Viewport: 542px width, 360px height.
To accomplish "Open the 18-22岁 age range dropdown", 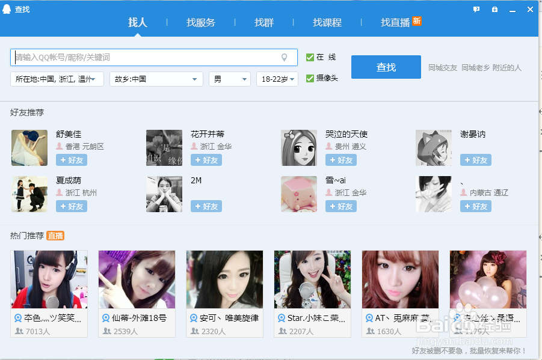I will click(x=277, y=79).
